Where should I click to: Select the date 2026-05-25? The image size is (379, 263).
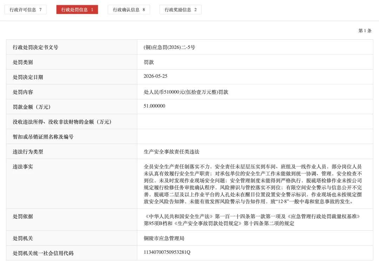point(155,76)
